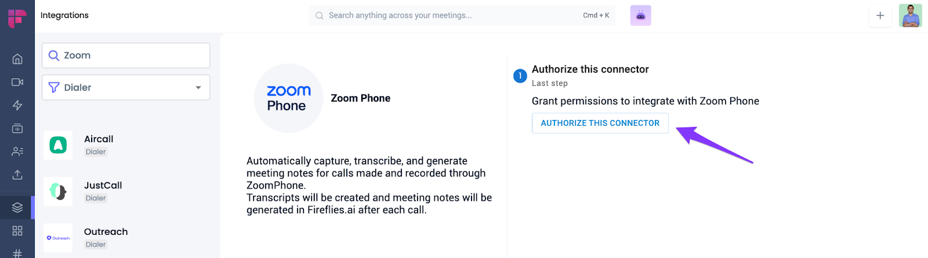Select the JustCall integration
The height and width of the screenshot is (258, 928).
point(103,191)
